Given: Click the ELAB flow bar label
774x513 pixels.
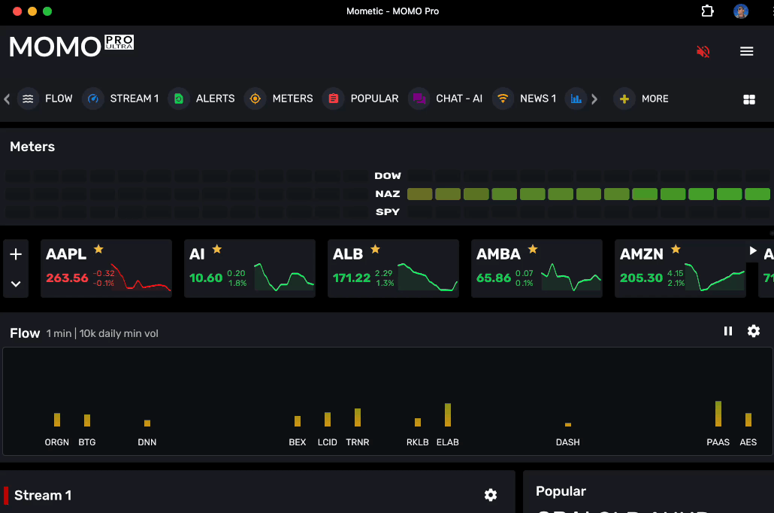Looking at the screenshot, I should pyautogui.click(x=448, y=442).
